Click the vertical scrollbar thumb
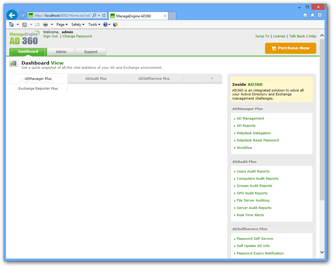Viewport: 333px width, 267px height. point(322,120)
